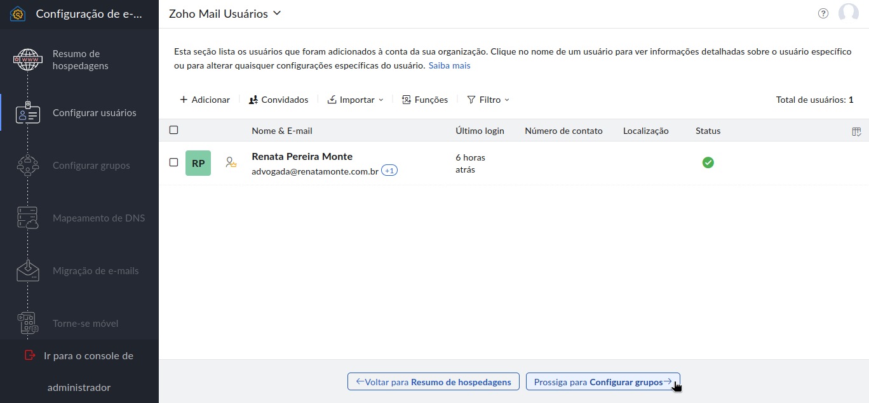Click the Configurar grupos icon
The width and height of the screenshot is (869, 403).
pyautogui.click(x=27, y=166)
